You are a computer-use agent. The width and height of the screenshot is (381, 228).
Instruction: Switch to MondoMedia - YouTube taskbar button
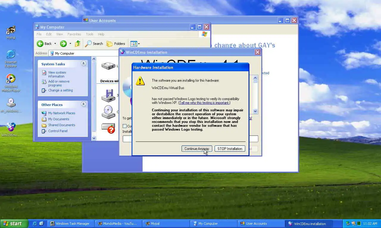coord(118,224)
